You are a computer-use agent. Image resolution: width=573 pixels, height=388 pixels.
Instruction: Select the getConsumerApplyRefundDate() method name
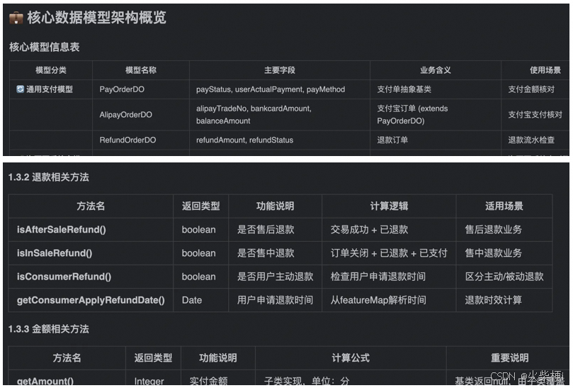(x=91, y=300)
